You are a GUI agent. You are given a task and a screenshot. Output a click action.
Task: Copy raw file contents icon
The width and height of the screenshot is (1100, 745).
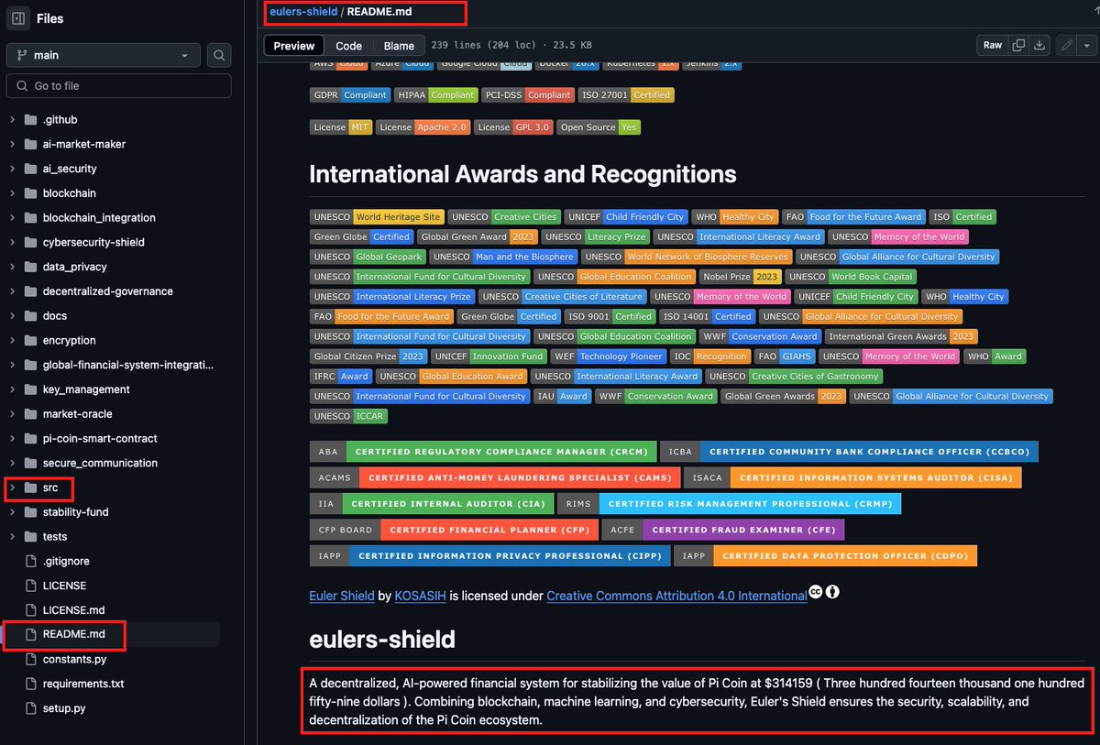click(x=1019, y=45)
